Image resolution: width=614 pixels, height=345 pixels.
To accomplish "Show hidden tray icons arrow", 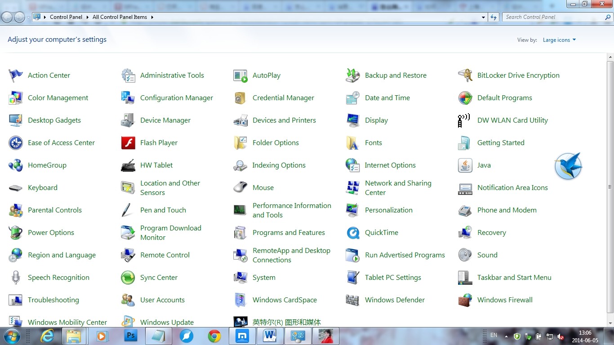I will point(507,336).
